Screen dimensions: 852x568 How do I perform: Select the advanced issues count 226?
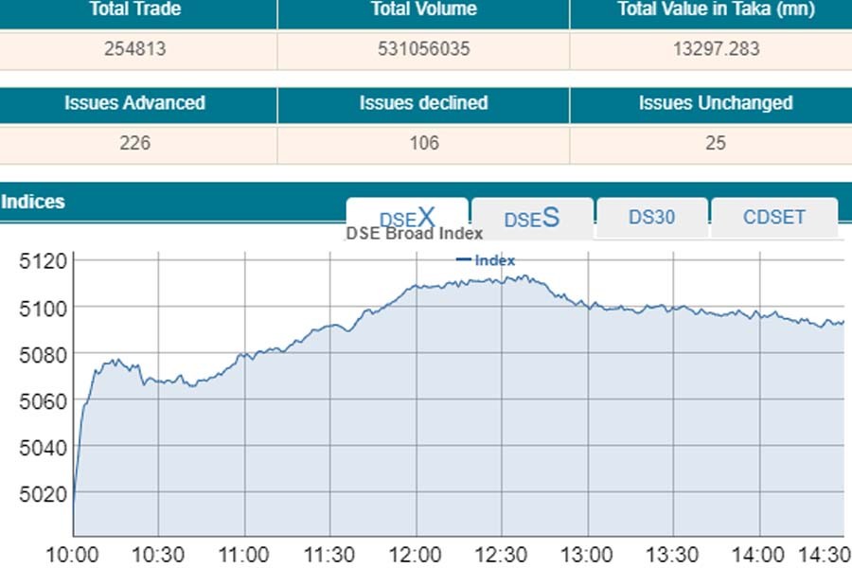click(135, 143)
